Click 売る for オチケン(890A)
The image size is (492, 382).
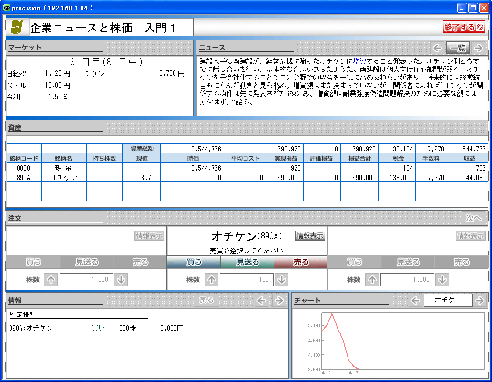point(301,262)
